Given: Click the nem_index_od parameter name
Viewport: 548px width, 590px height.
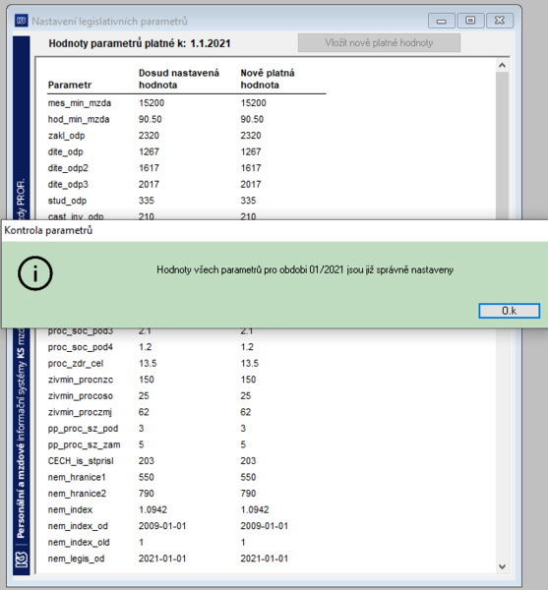Looking at the screenshot, I should (x=78, y=526).
